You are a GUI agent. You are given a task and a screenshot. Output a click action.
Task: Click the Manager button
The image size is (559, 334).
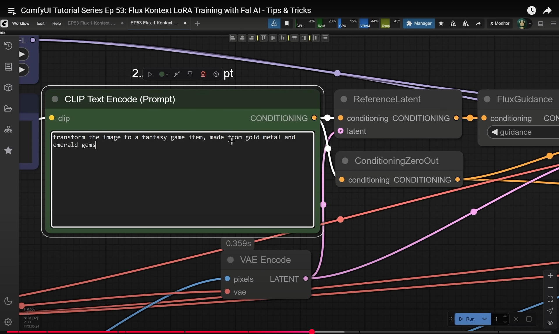click(x=419, y=23)
